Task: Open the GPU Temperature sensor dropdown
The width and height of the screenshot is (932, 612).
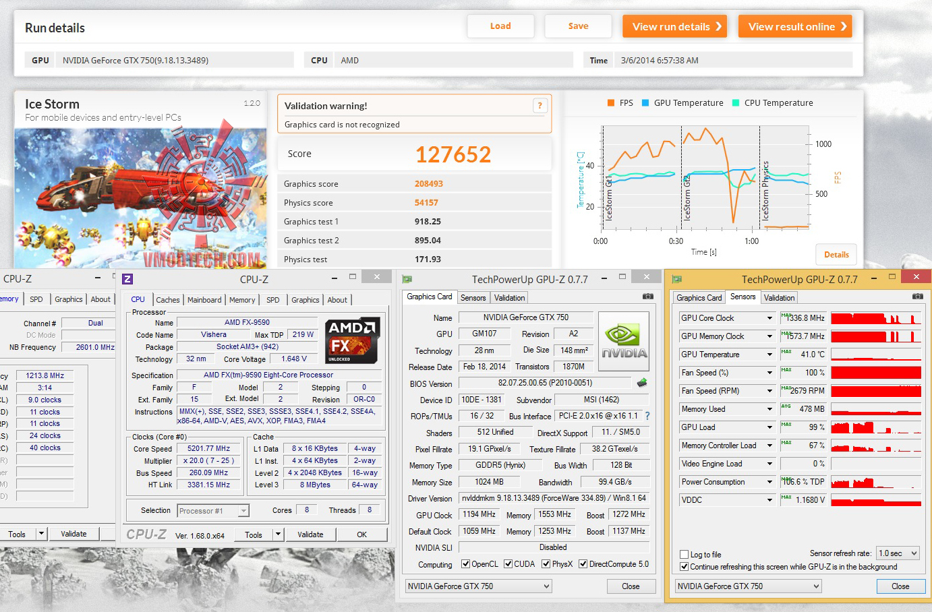Action: point(769,355)
